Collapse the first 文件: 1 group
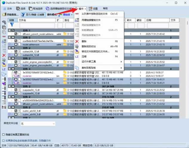This screenshot has height=148, width=189. [10, 30]
